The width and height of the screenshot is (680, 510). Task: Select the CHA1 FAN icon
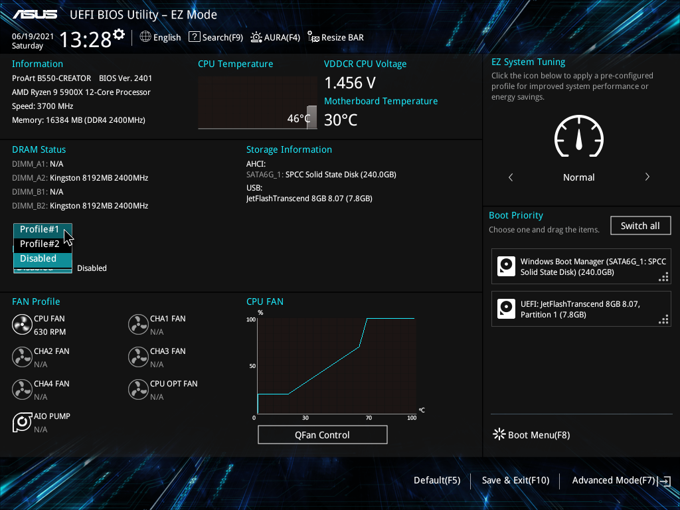click(x=138, y=324)
